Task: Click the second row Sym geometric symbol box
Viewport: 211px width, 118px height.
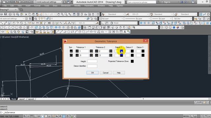Action: pos(71,55)
